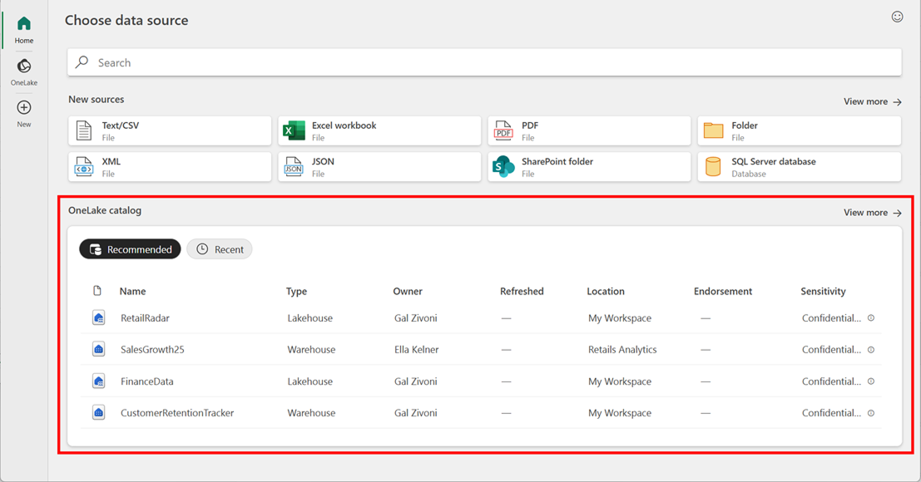View more in OneLake catalog
Viewport: 921px width, 482px height.
point(872,213)
